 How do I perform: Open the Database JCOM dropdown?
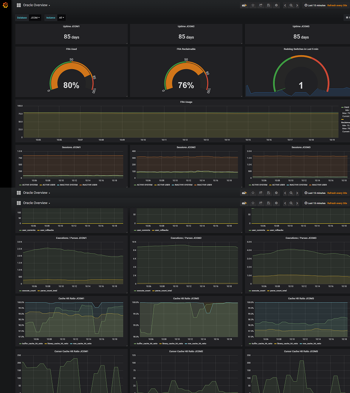click(35, 17)
